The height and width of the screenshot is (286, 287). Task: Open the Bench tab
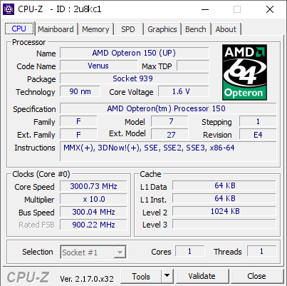[x=196, y=29]
